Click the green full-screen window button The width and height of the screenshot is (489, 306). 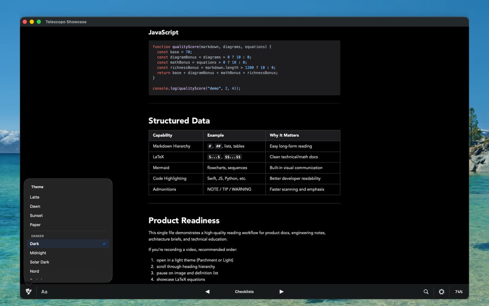point(39,22)
